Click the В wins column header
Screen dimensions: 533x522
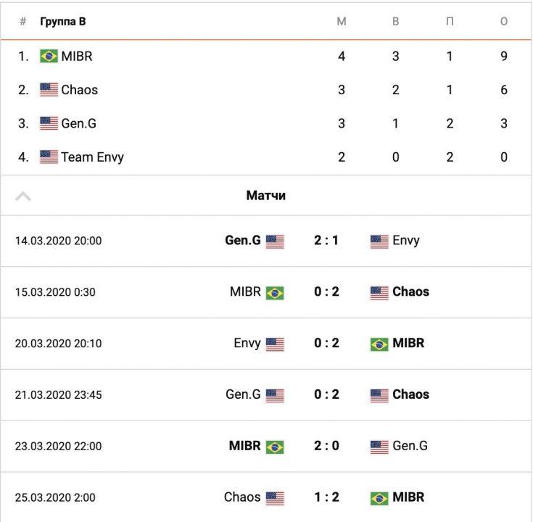point(396,22)
